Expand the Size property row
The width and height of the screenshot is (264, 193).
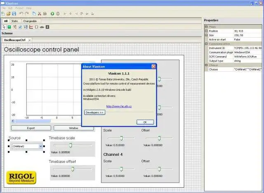206,35
